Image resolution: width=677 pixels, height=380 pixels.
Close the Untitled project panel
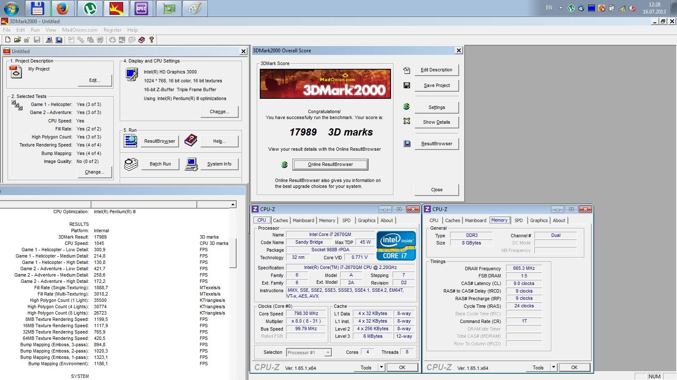(x=243, y=51)
